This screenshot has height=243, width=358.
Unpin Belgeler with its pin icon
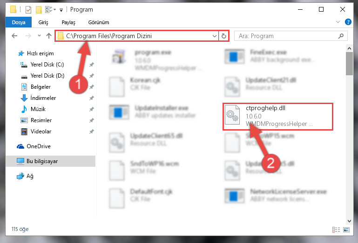pos(91,87)
